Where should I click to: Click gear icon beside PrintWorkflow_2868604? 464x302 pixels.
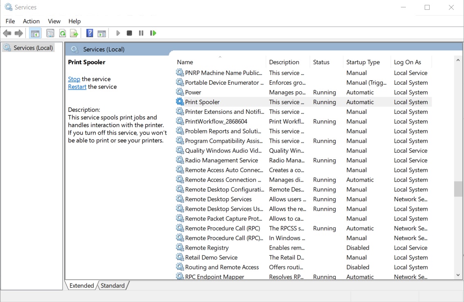tap(180, 121)
